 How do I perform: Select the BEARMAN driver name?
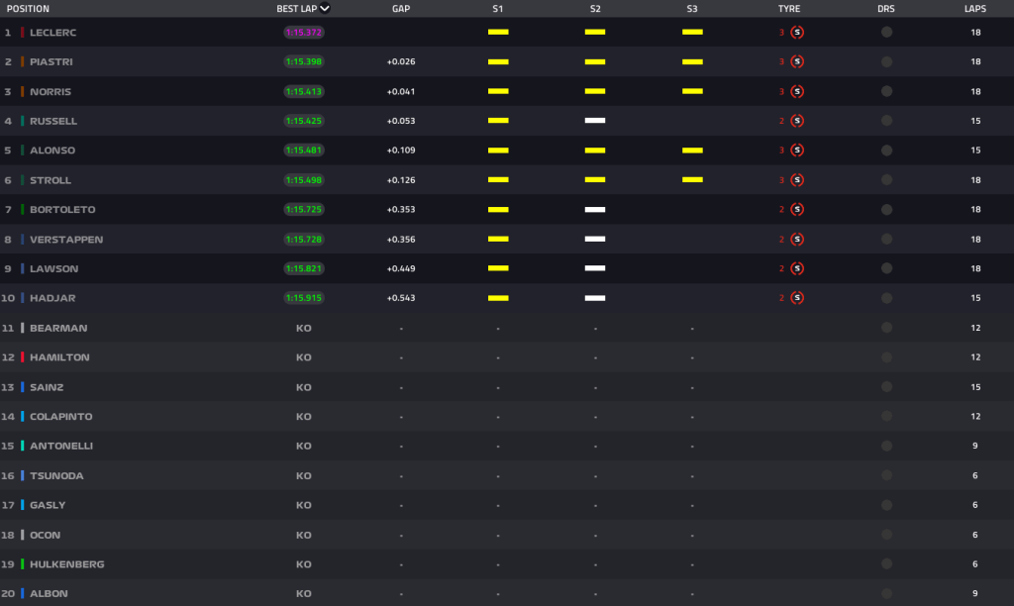coord(58,328)
